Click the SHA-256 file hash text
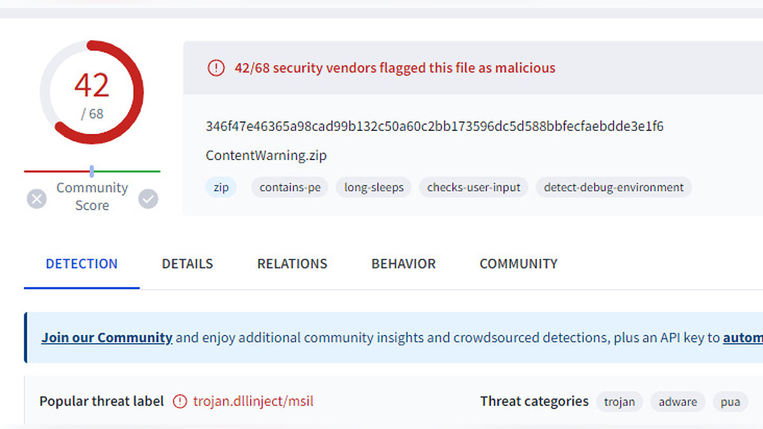The height and width of the screenshot is (429, 763). coord(434,126)
